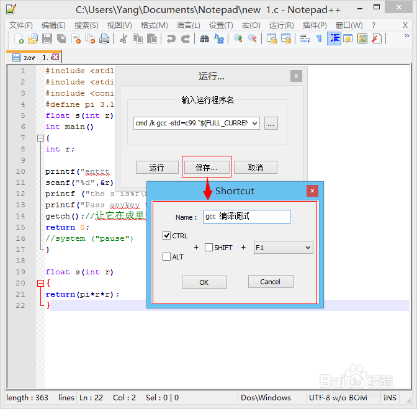
Task: Cut the selection with the scissors icon
Action: 123,39
